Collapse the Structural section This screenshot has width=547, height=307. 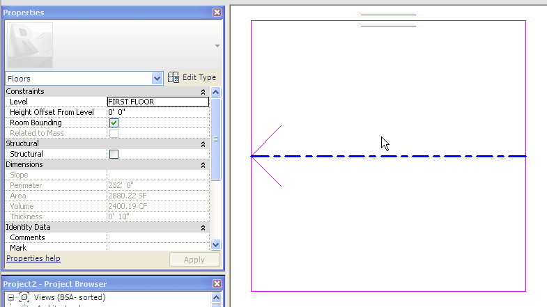[203, 144]
